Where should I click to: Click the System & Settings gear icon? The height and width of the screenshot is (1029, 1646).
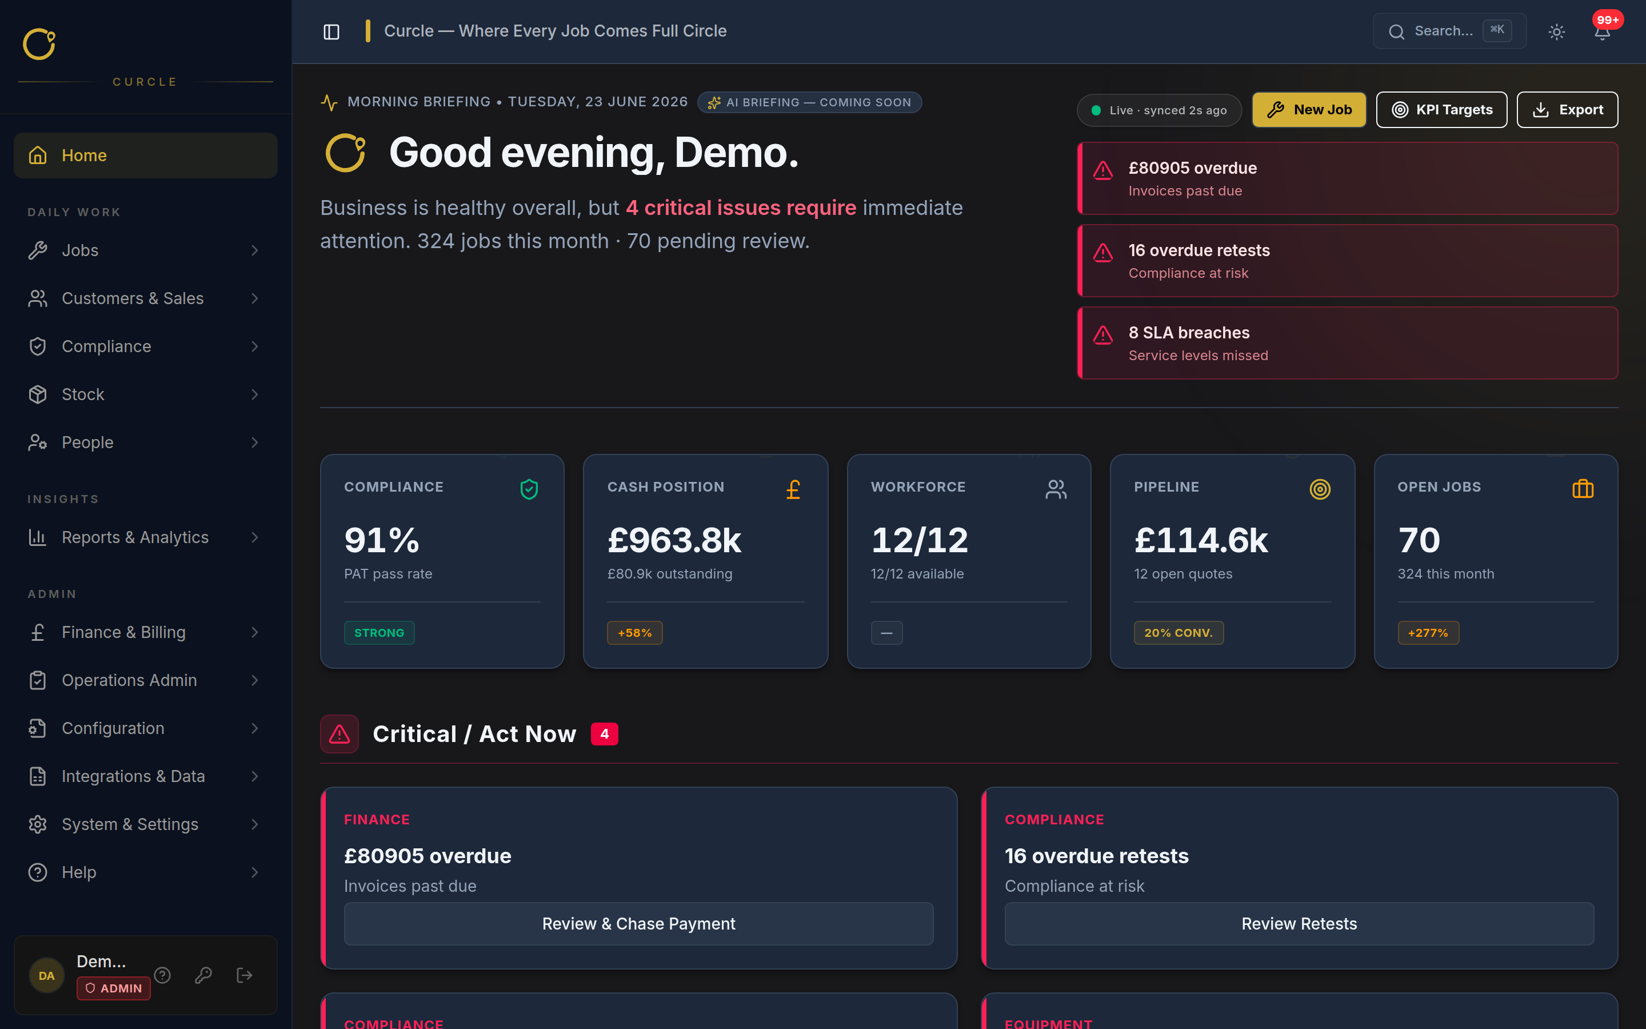pos(37,824)
